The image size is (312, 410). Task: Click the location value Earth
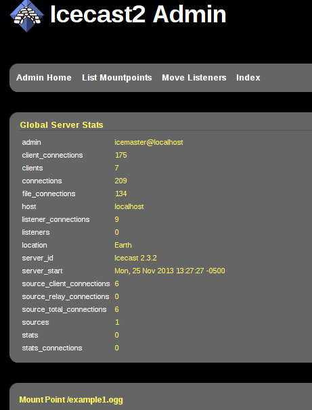(123, 245)
